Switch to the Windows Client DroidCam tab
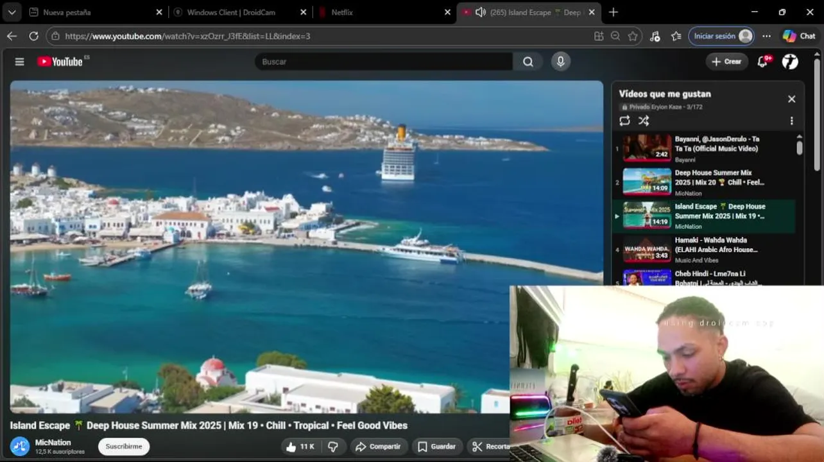Screen dimensions: 824x462 (x=240, y=12)
